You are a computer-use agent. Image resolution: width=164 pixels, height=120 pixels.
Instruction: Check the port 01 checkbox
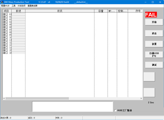tap(7, 14)
